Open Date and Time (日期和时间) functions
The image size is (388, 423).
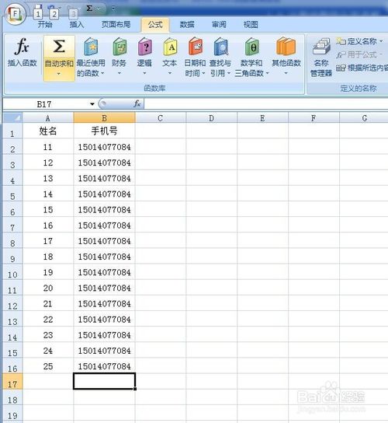click(x=195, y=57)
